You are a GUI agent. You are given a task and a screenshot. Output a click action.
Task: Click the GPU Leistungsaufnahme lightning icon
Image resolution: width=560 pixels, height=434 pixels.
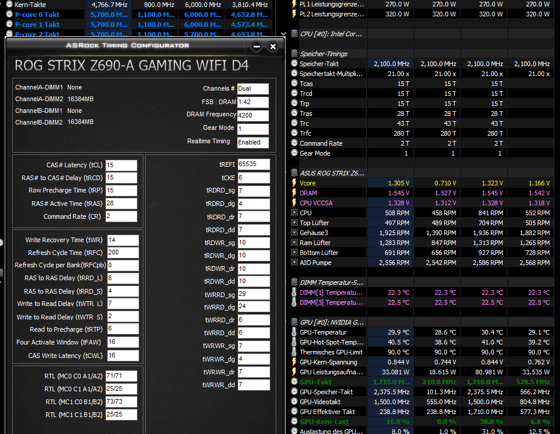(294, 372)
